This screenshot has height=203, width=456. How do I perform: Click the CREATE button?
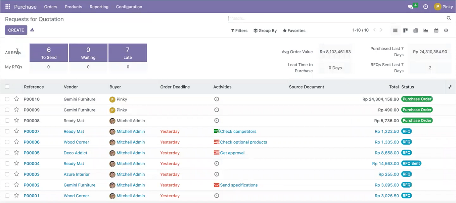point(16,30)
